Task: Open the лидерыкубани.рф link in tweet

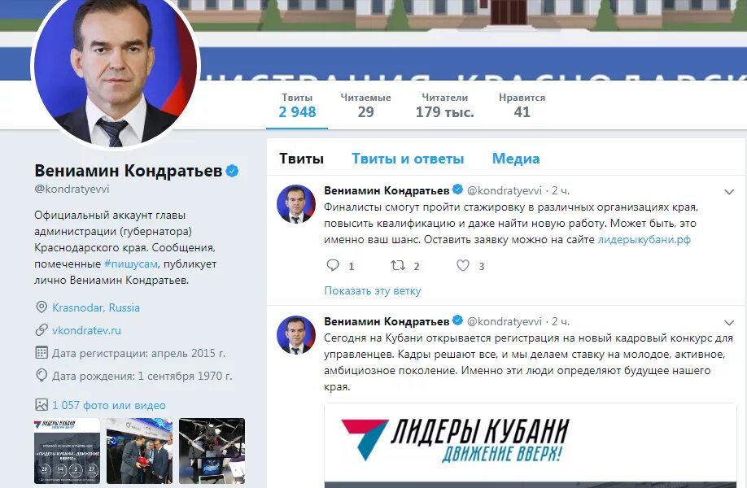Action: pyautogui.click(x=644, y=239)
